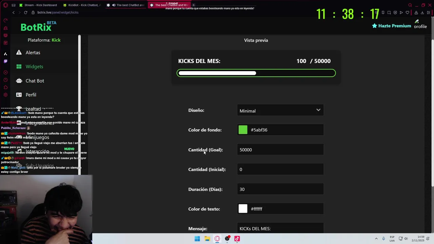
Task: Pick the green Color de fondo swatch
Action: [243, 130]
